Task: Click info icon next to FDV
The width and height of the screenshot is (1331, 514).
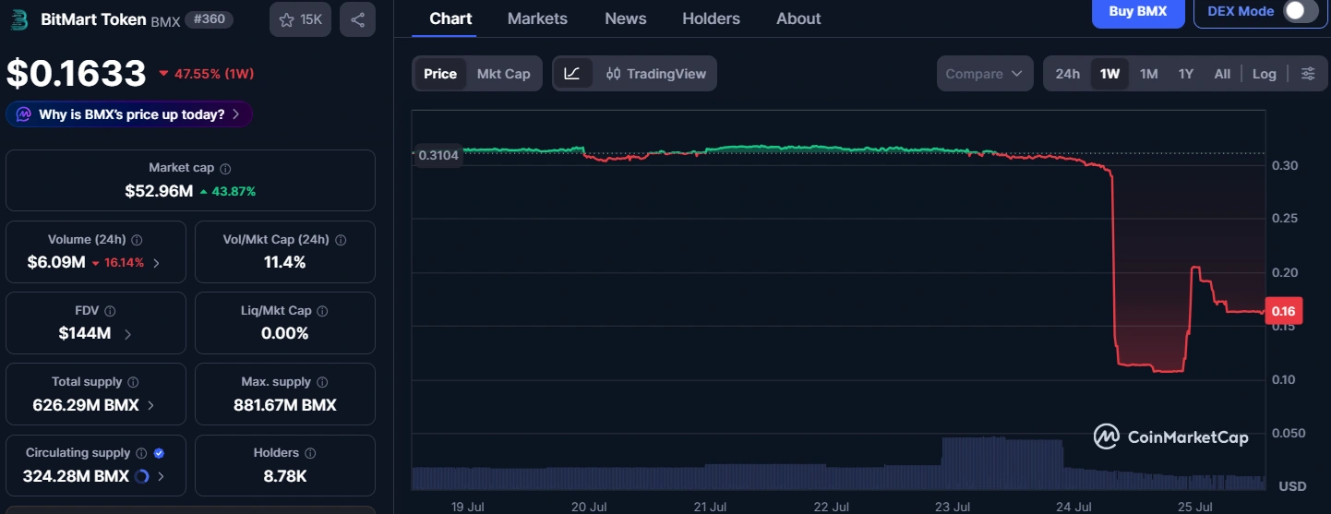Action: [x=110, y=311]
